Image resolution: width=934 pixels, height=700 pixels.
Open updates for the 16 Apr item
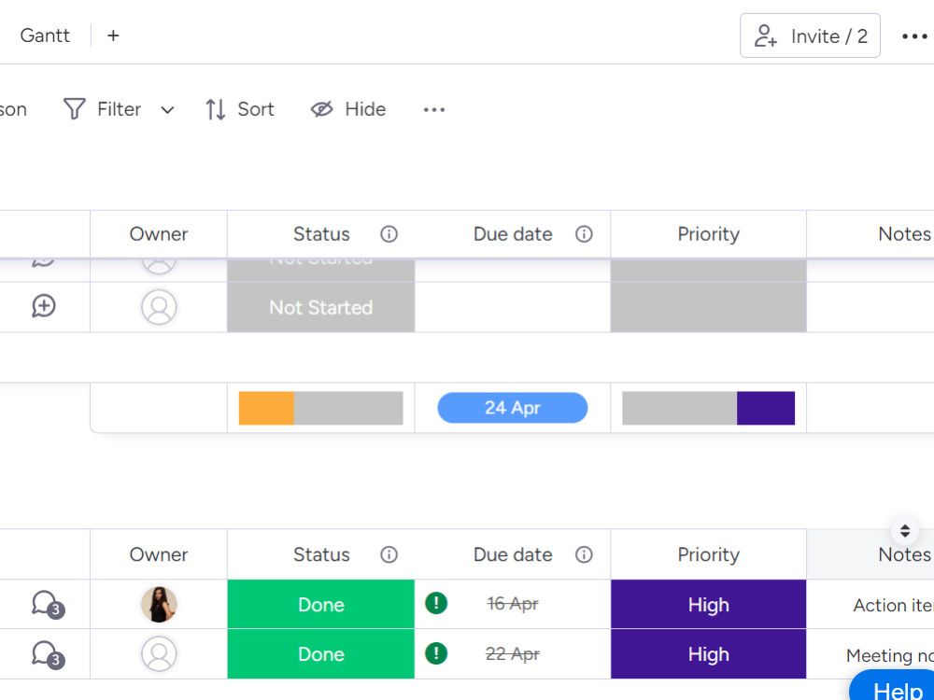[48, 604]
